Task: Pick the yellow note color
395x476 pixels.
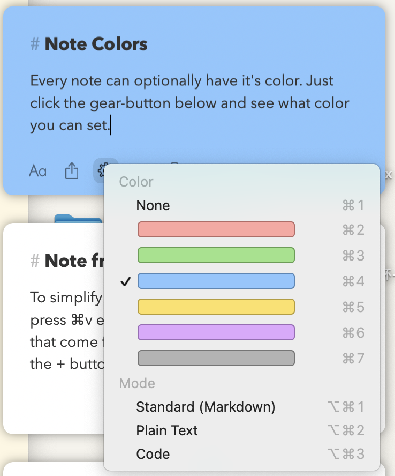Action: pos(216,307)
